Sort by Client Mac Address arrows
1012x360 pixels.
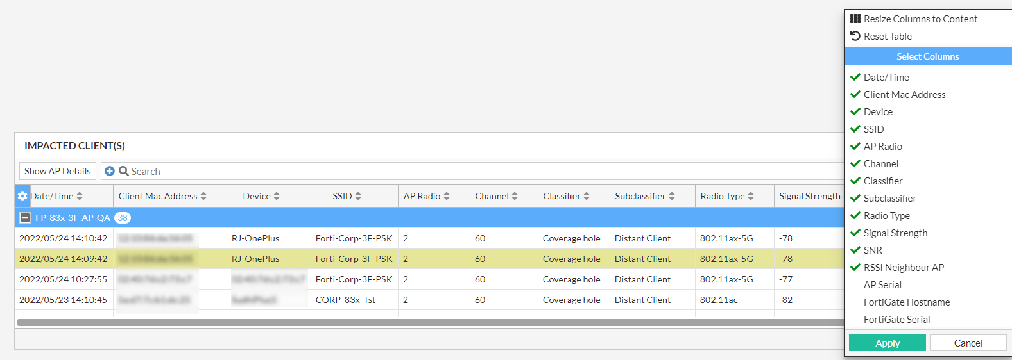tap(203, 196)
